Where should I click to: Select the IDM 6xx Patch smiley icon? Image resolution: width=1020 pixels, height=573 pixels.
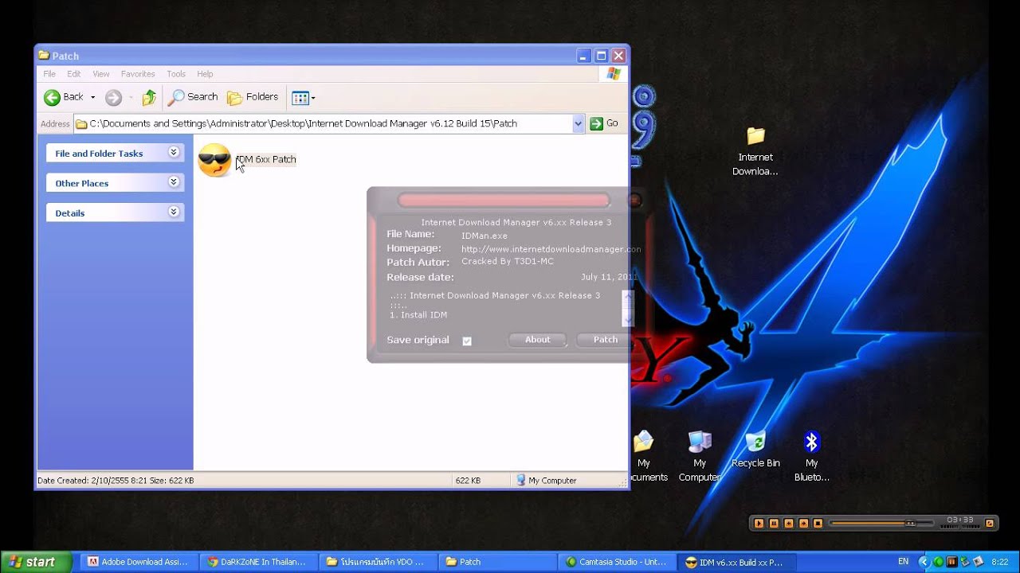(214, 160)
